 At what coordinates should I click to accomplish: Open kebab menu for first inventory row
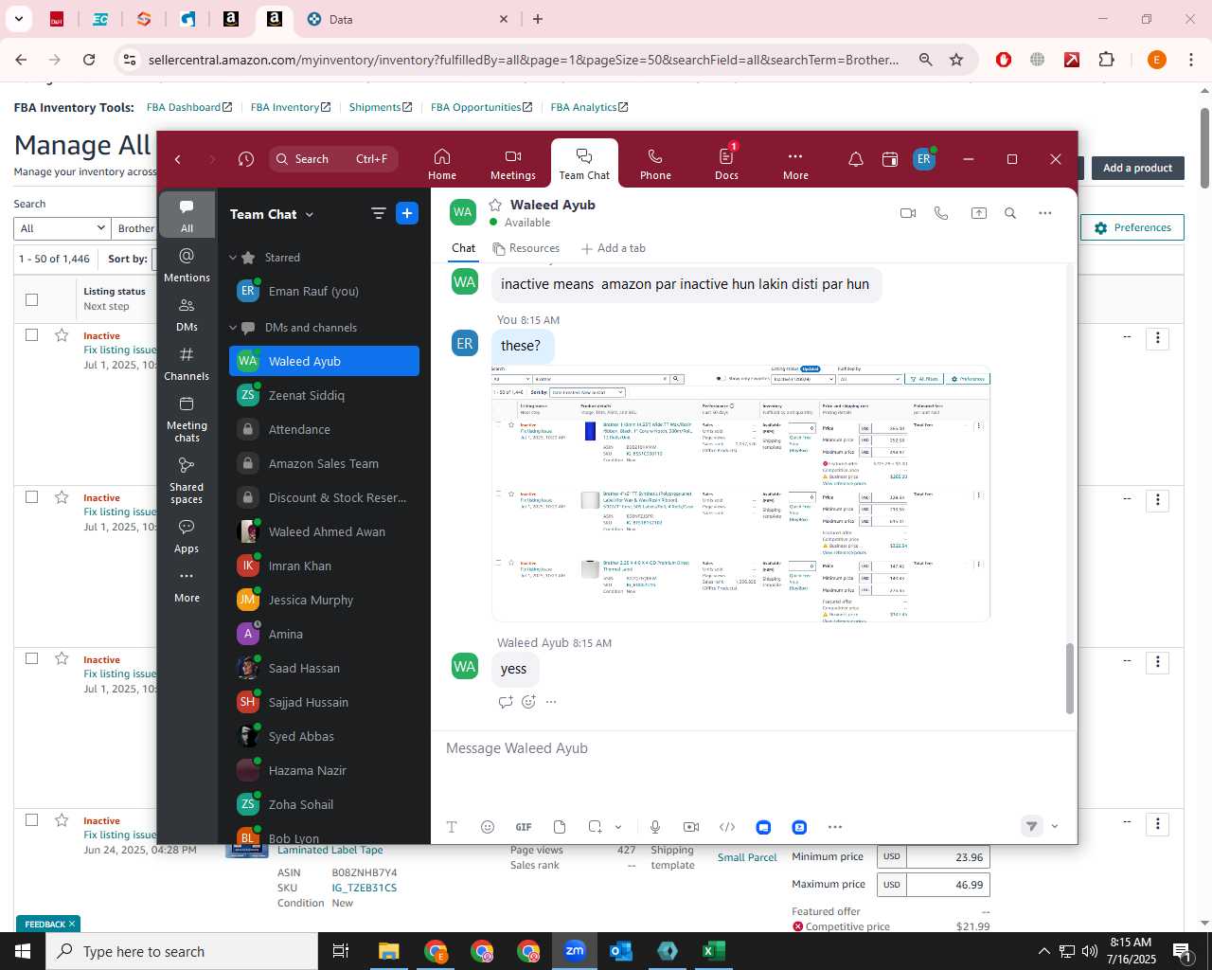coord(1157,338)
